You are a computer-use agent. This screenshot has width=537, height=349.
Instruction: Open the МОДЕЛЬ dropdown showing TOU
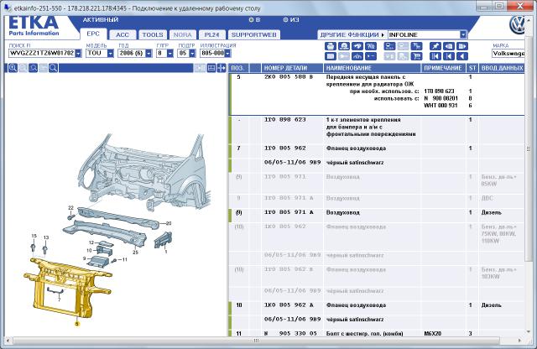coord(110,53)
